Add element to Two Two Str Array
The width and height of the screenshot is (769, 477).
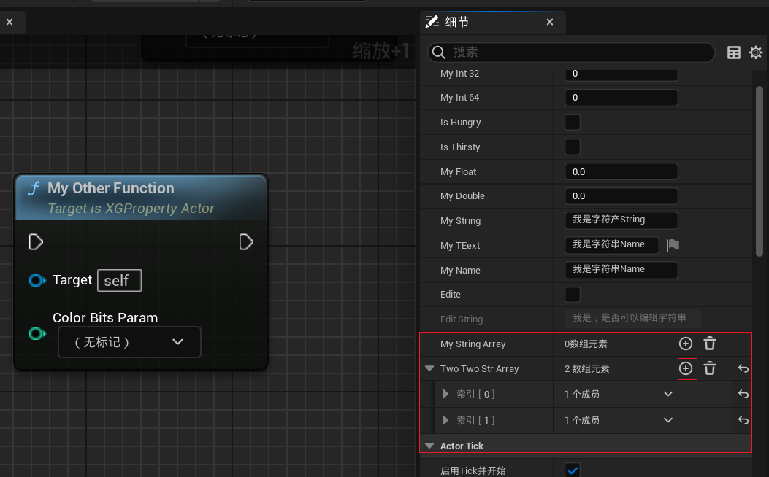point(686,368)
